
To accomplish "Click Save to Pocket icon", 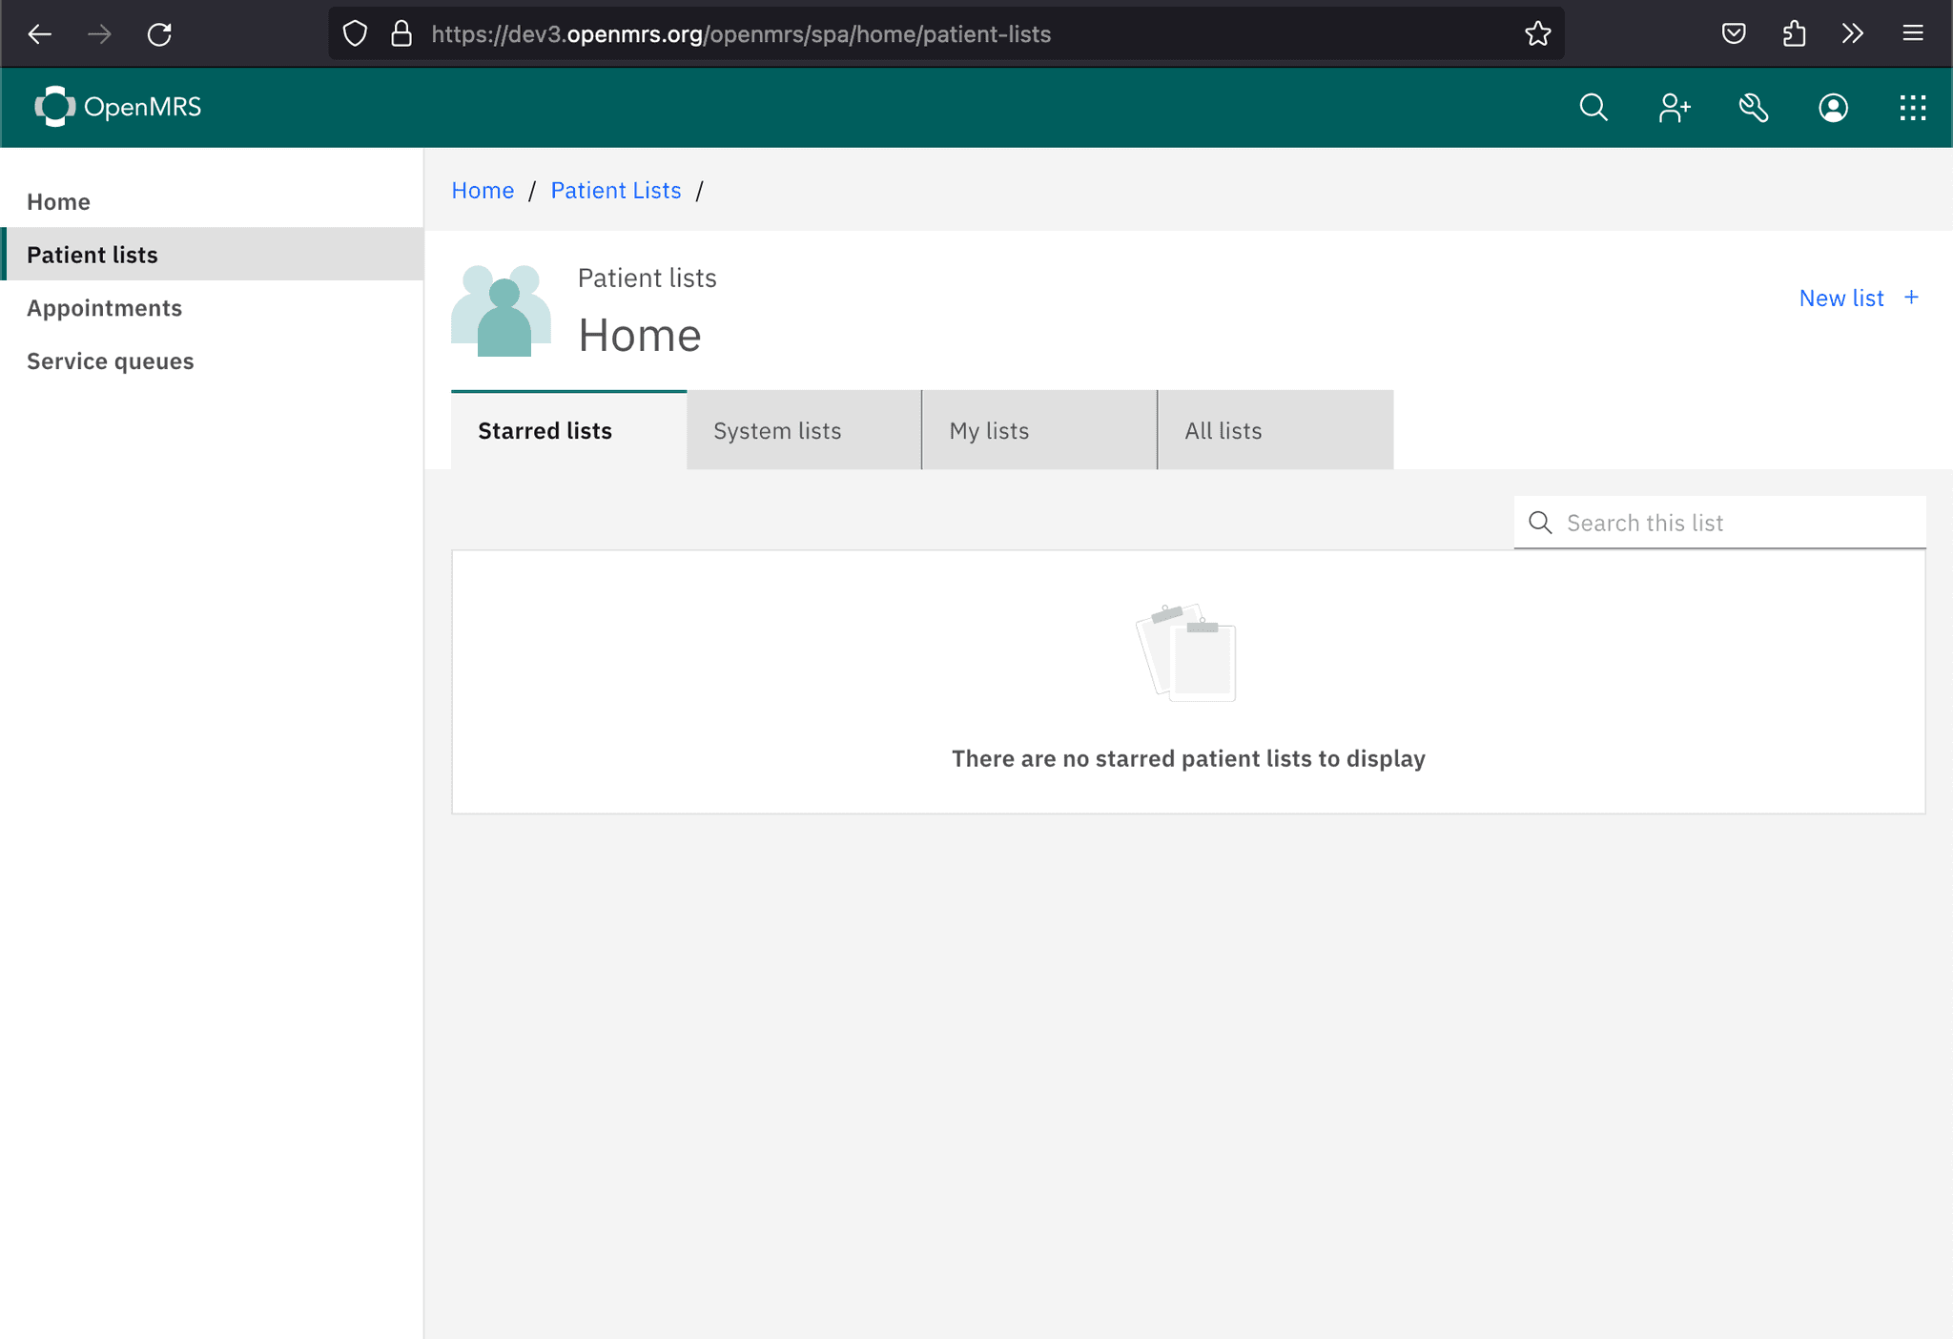I will point(1734,34).
